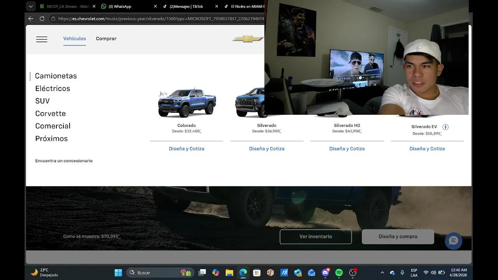This screenshot has width=498, height=280.
Task: Select the Vehículos menu tab
Action: pos(75,38)
